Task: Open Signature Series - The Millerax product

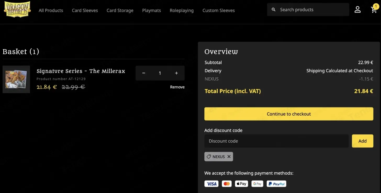Action: point(81,71)
